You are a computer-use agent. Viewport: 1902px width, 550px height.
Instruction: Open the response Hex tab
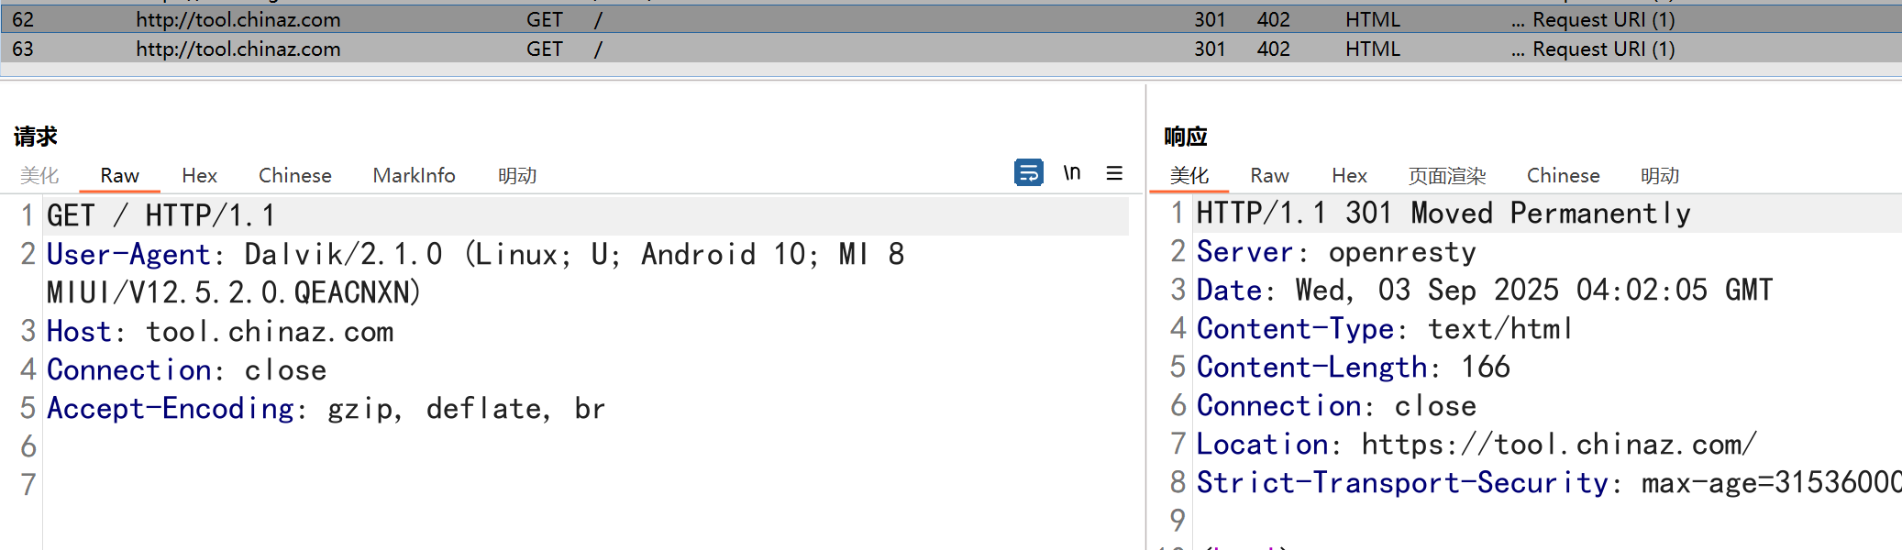pos(1349,175)
